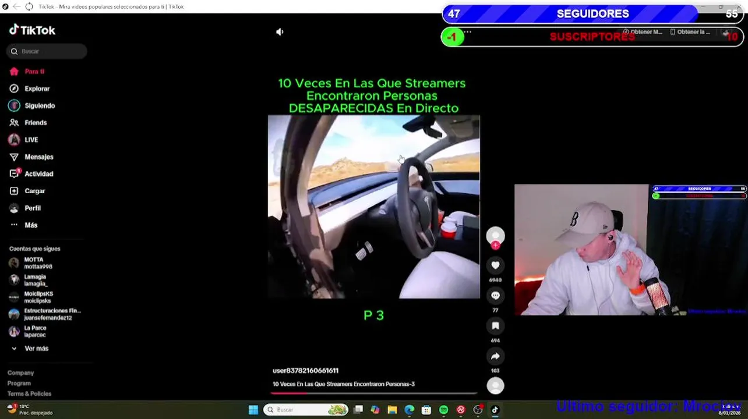Viewport: 748px width, 419px height.
Task: Open Task View on the taskbar
Action: pyautogui.click(x=358, y=410)
